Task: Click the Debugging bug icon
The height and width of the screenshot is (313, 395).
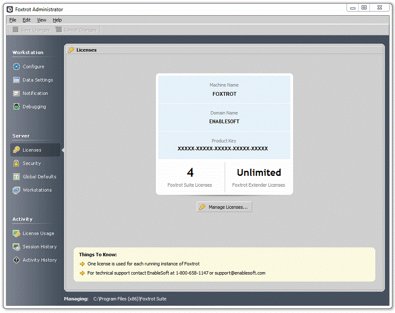Action: coord(16,107)
